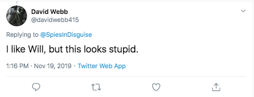Open David Webb's profile avatar
This screenshot has width=254, height=97.
coord(17,16)
